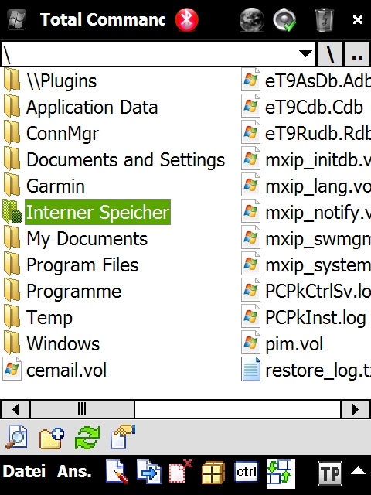This screenshot has height=495, width=371.
Task: Toggle the ctrl key button
Action: coord(246,472)
